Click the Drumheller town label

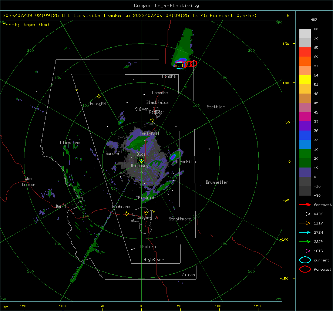pos(217,182)
